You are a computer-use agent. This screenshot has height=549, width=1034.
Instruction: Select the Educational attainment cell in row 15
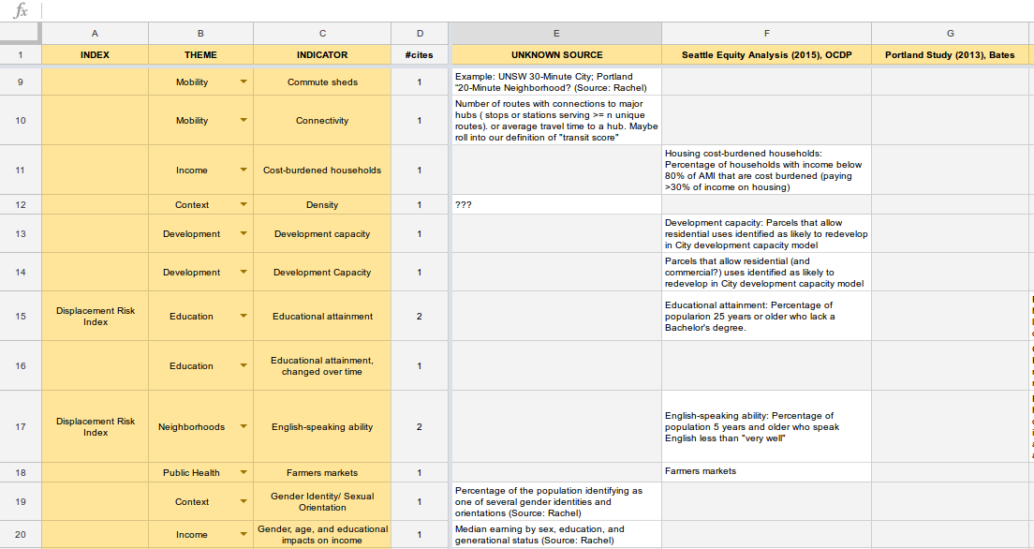(x=322, y=316)
